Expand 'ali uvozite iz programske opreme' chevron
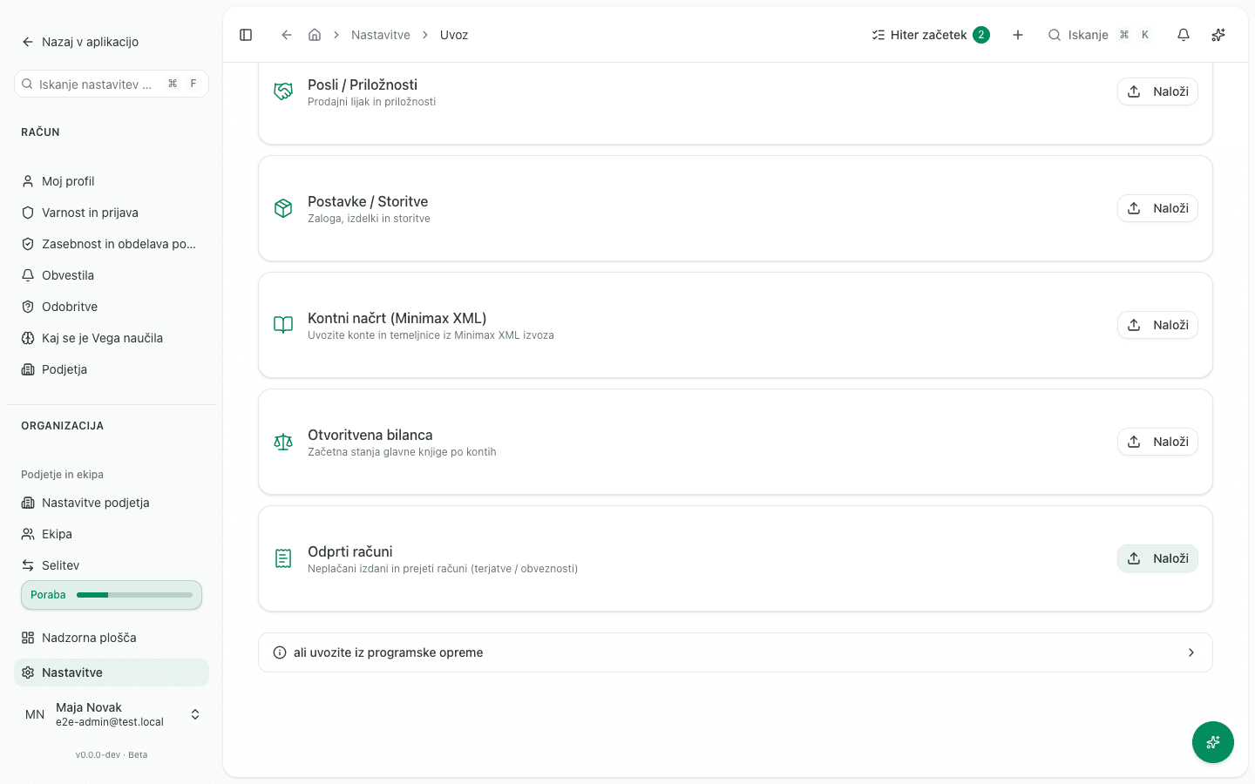 click(1191, 652)
